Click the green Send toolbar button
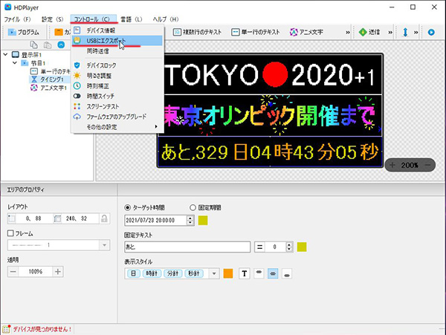Viewport: 446px width, 335px height. (369, 32)
